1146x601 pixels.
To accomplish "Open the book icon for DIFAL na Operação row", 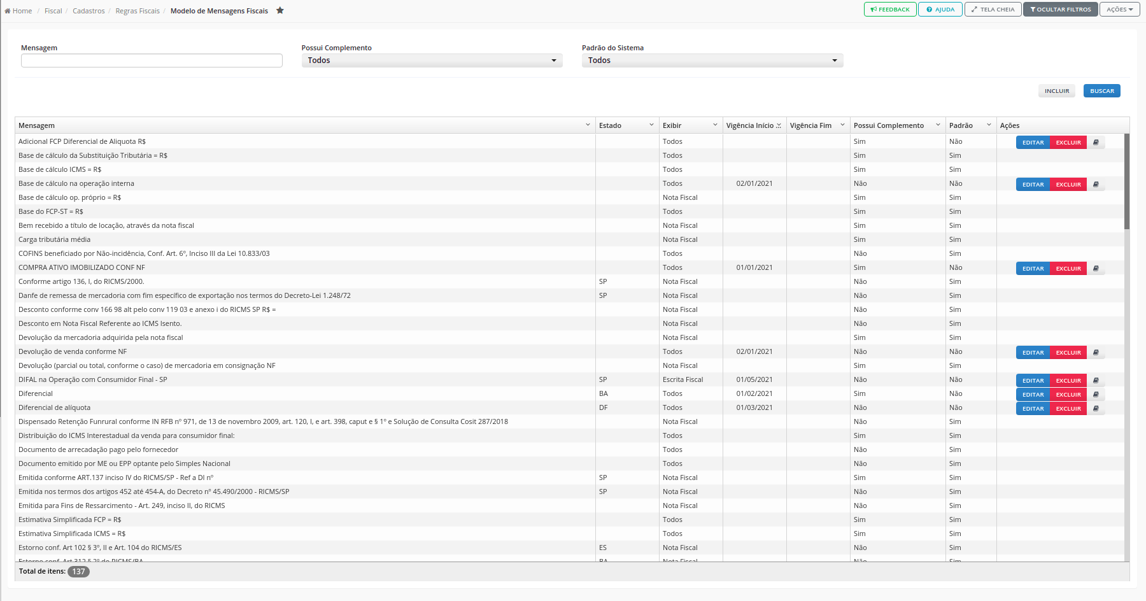I will tap(1096, 381).
